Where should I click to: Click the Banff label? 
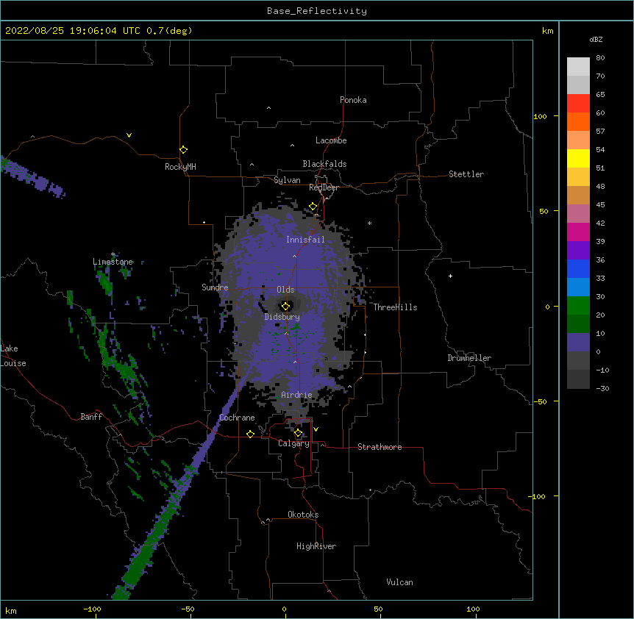coord(91,417)
